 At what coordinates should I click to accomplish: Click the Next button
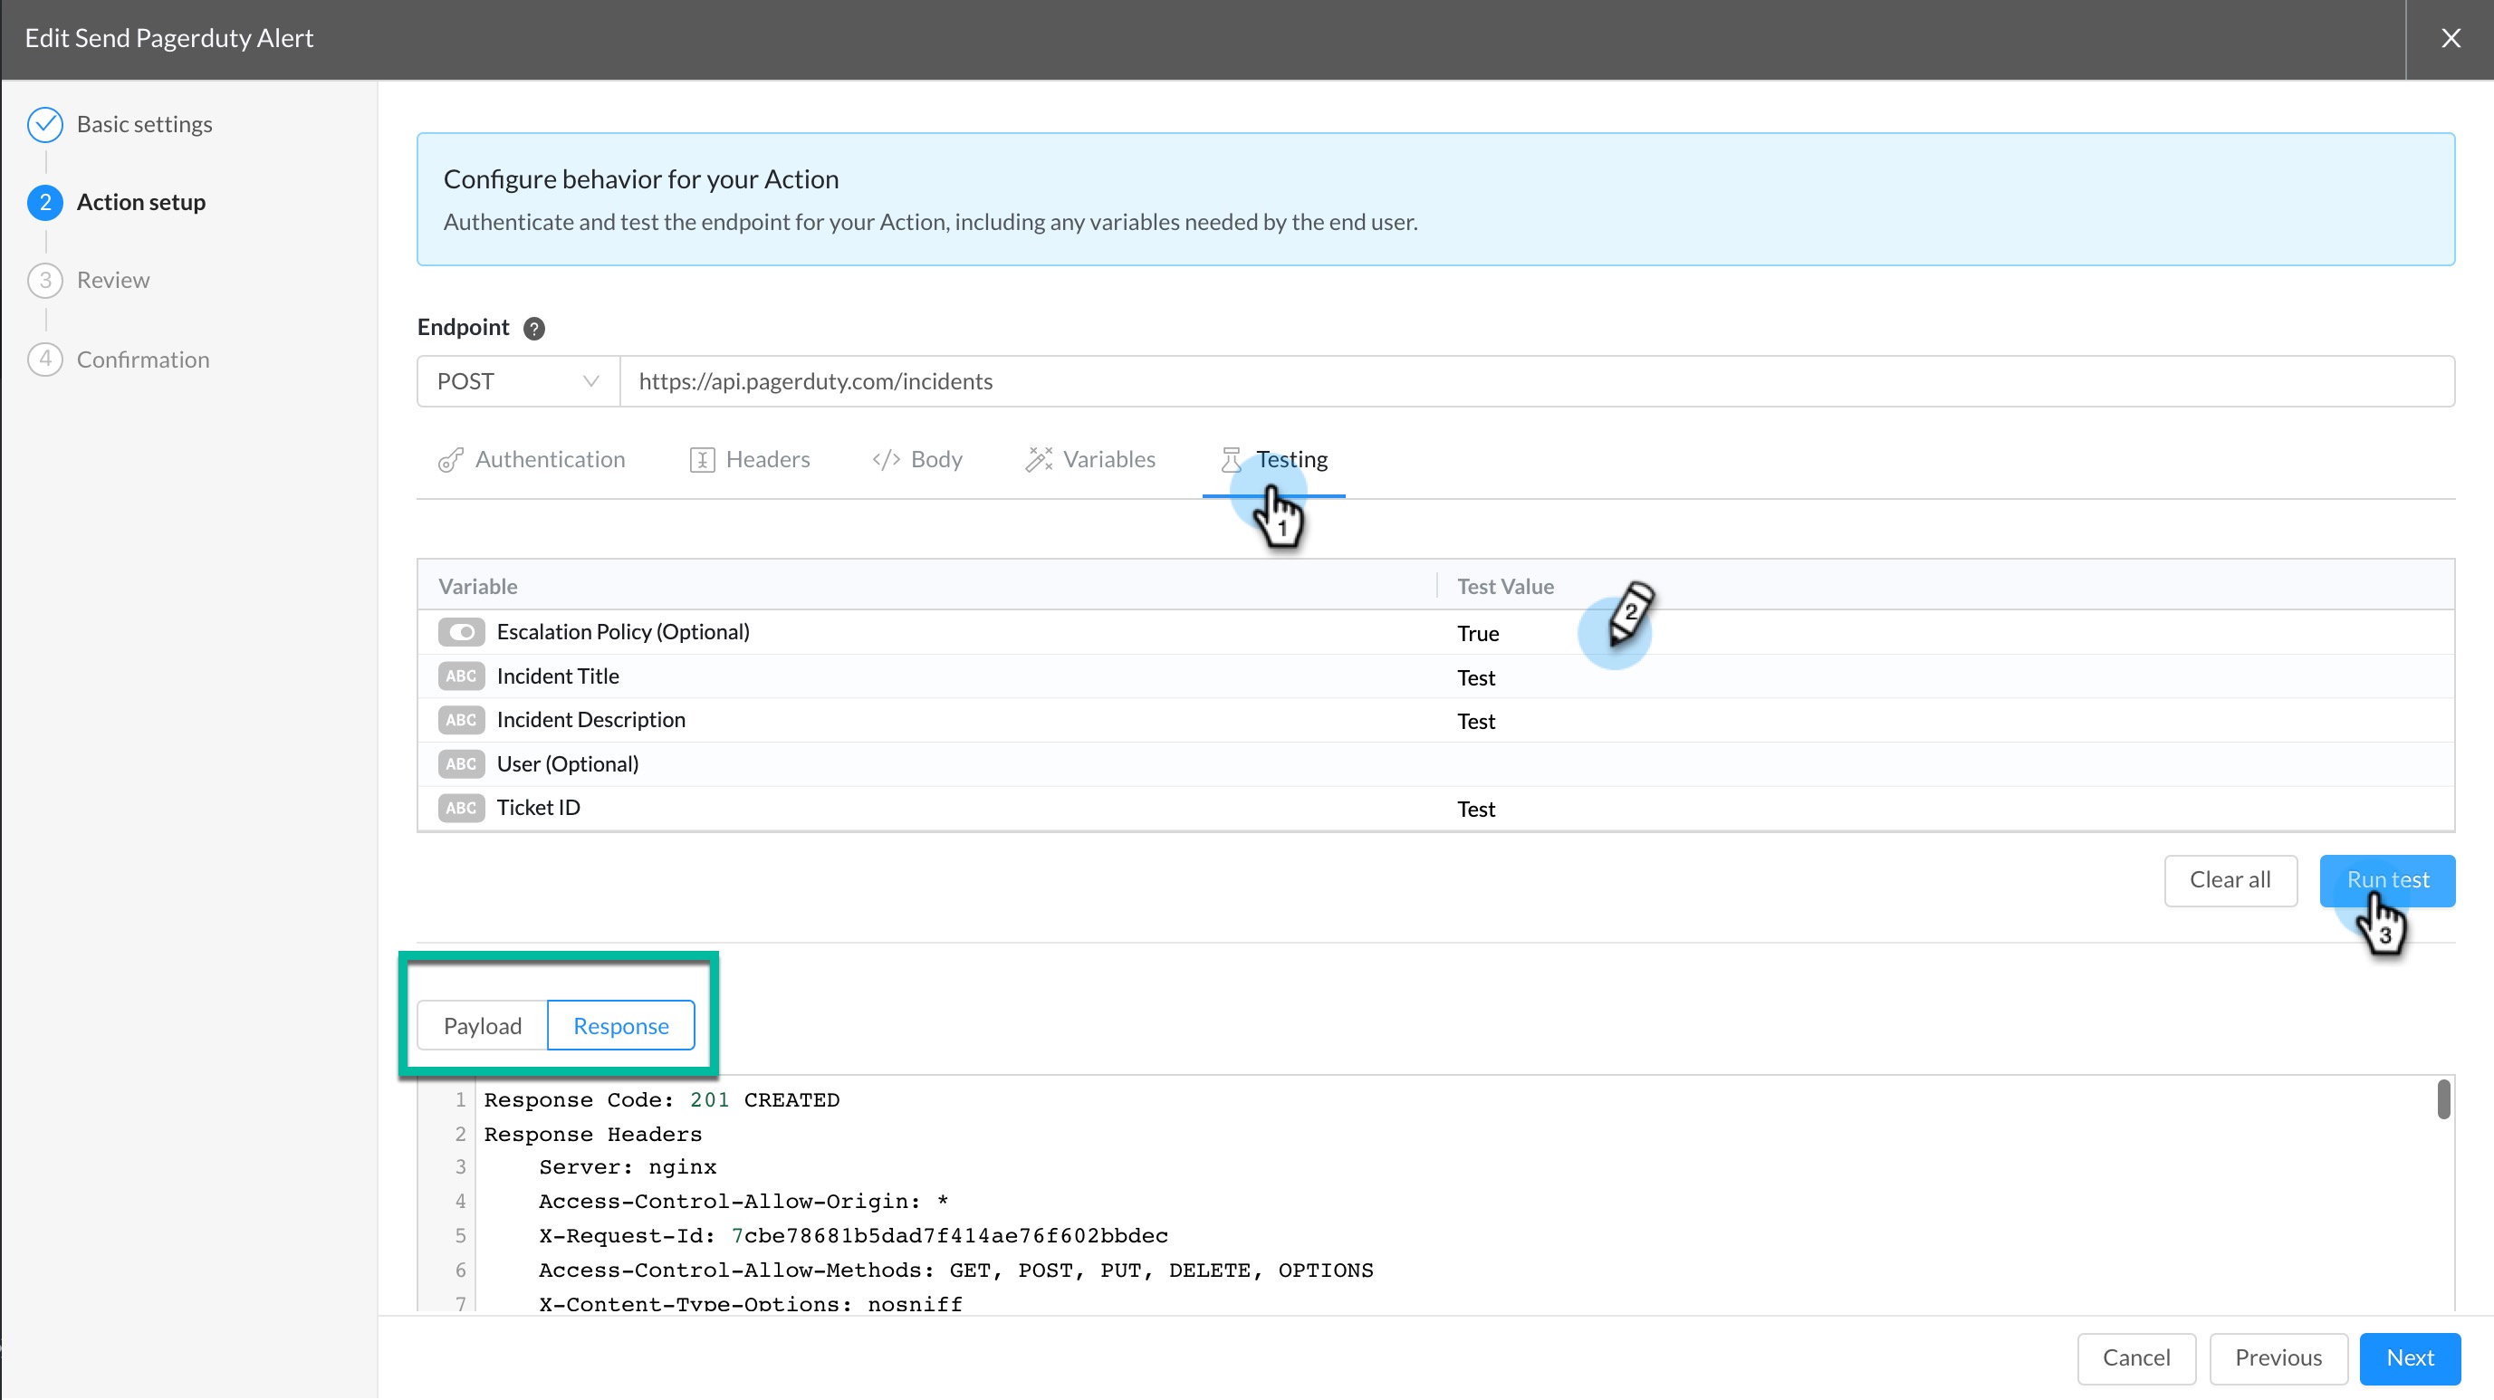pos(2410,1359)
